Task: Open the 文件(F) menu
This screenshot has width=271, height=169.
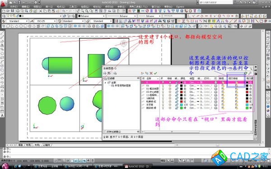Action: point(14,7)
